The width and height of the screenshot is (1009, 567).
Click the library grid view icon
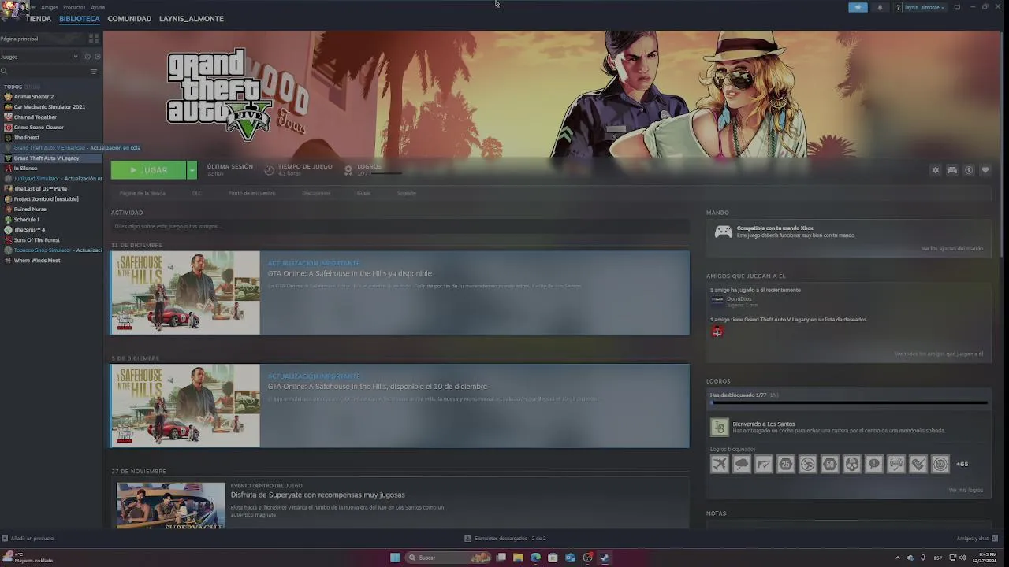click(x=93, y=38)
